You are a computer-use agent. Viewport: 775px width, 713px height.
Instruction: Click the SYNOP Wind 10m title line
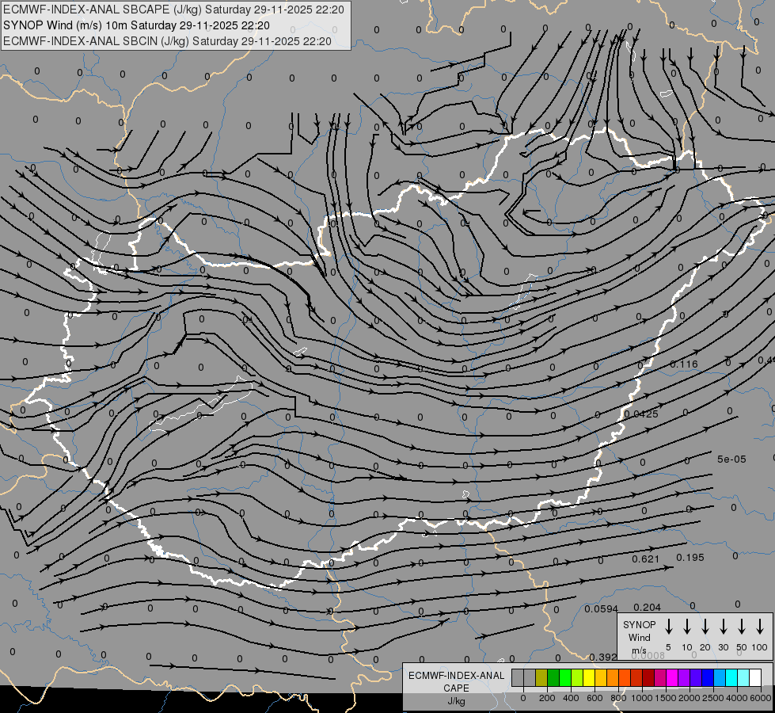click(x=136, y=25)
